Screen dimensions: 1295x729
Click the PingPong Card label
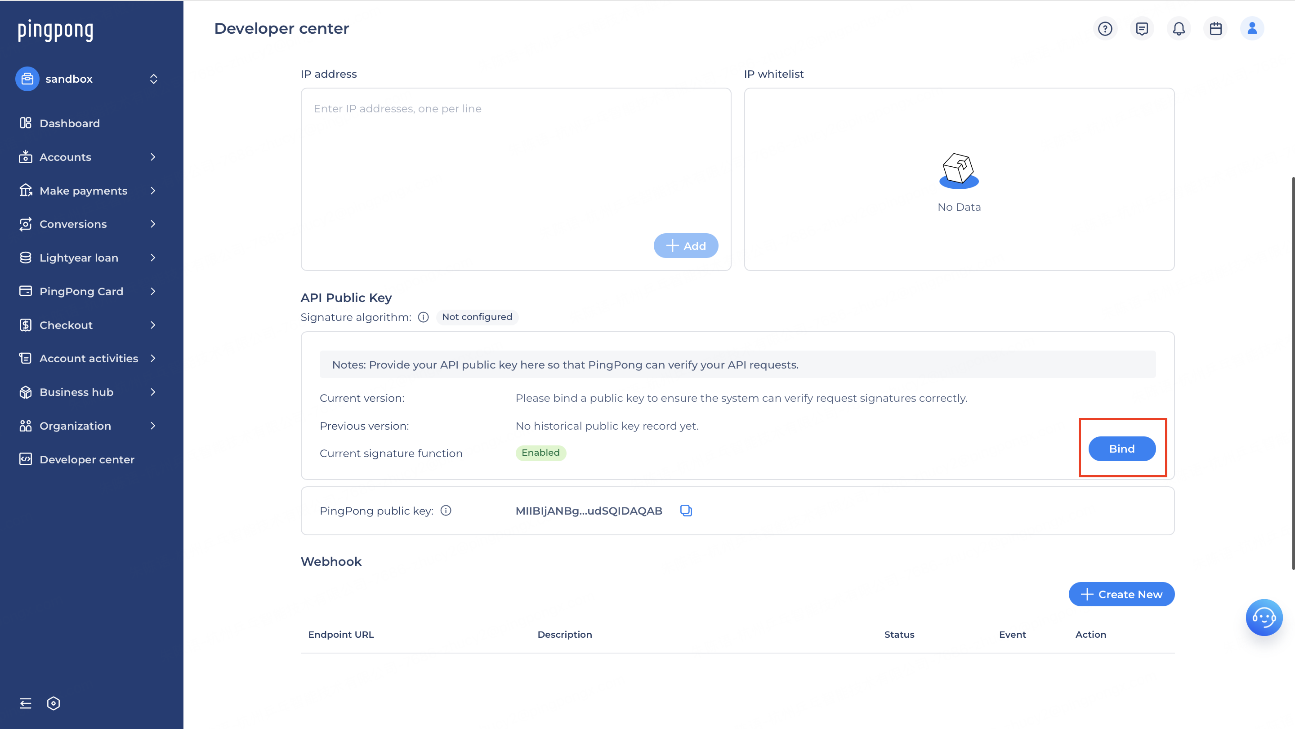click(81, 291)
